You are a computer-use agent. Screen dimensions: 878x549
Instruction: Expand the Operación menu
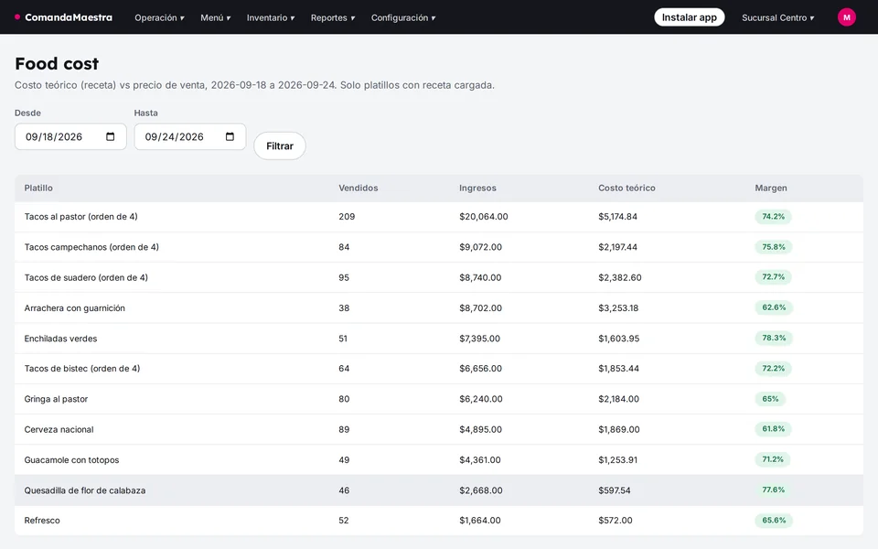click(159, 18)
